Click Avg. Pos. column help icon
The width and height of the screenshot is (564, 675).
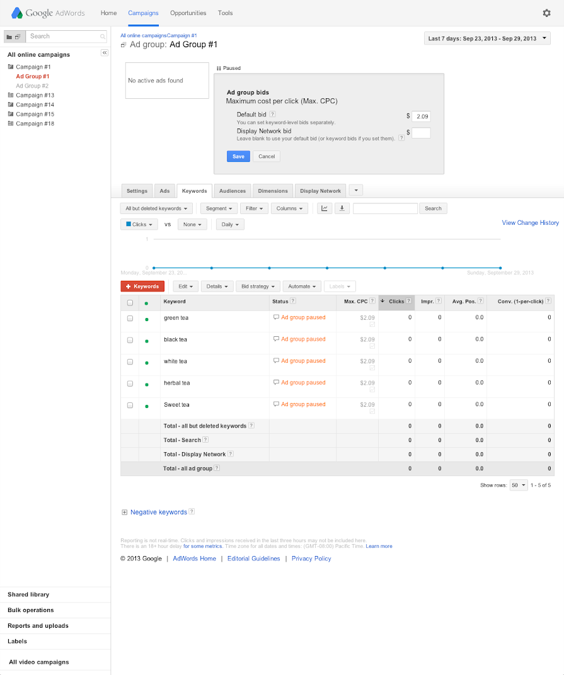480,301
